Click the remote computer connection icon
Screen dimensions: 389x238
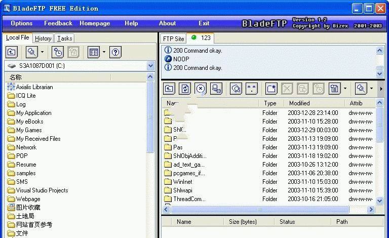(x=216, y=89)
